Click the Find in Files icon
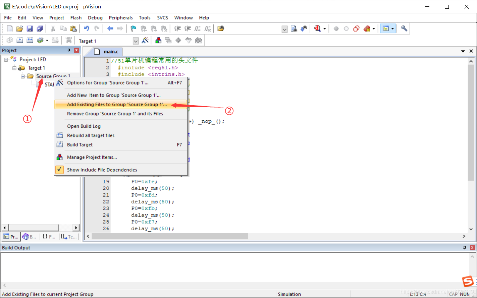 click(221, 28)
